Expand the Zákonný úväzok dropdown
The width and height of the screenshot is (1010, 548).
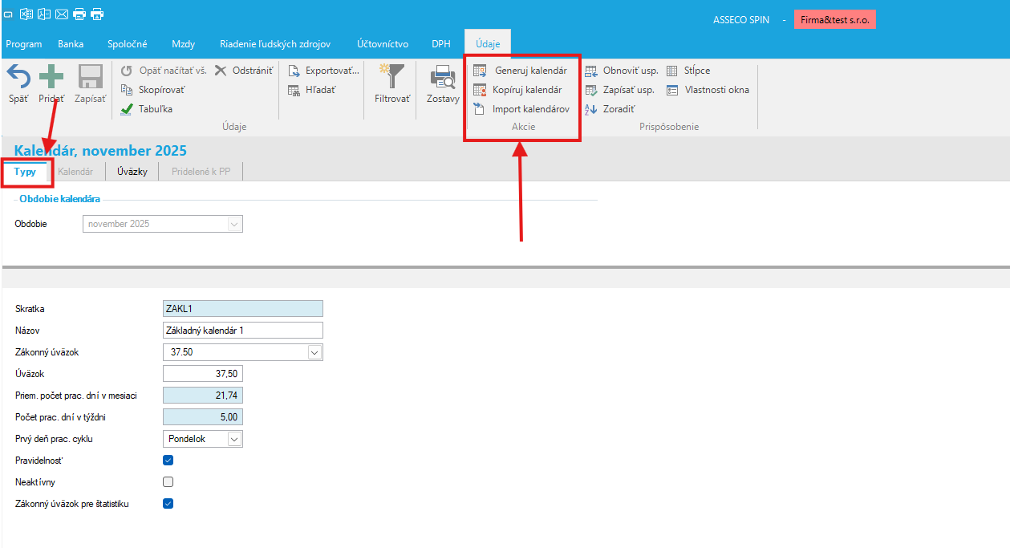(x=314, y=352)
